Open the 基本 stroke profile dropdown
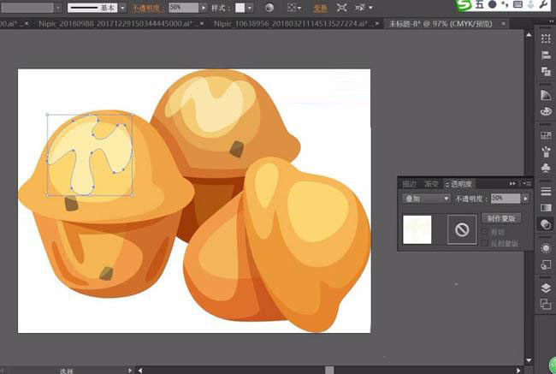556x374 pixels. pyautogui.click(x=123, y=7)
